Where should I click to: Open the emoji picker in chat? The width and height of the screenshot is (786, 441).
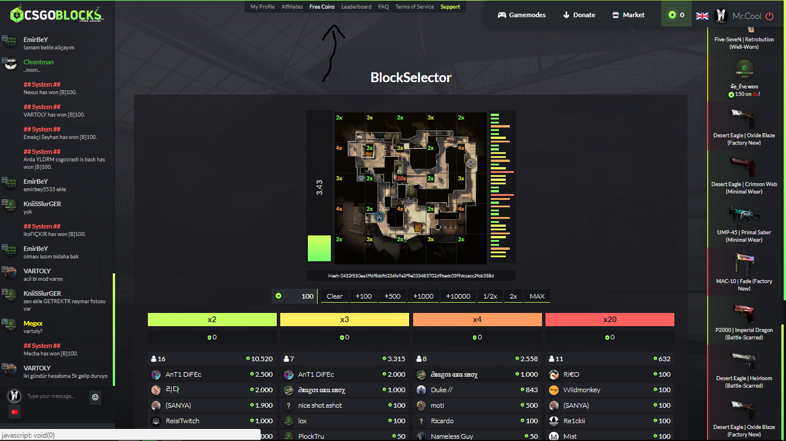coord(95,396)
